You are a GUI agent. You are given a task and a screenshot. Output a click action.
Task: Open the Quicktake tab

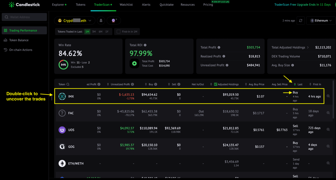pyautogui.click(x=166, y=4)
